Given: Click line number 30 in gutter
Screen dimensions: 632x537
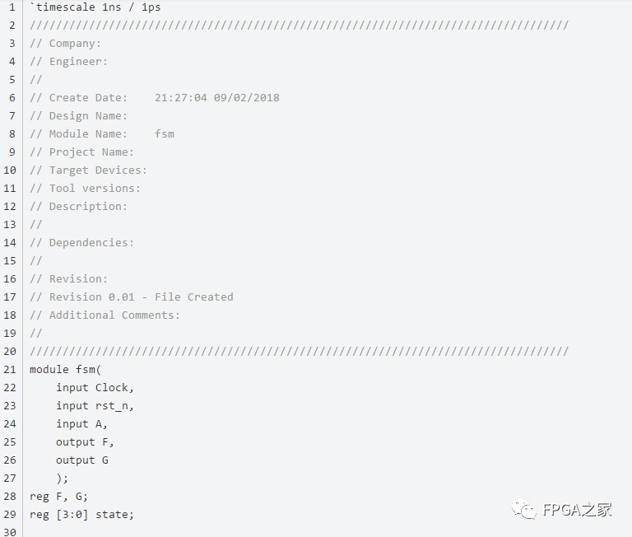Looking at the screenshot, I should (x=10, y=532).
